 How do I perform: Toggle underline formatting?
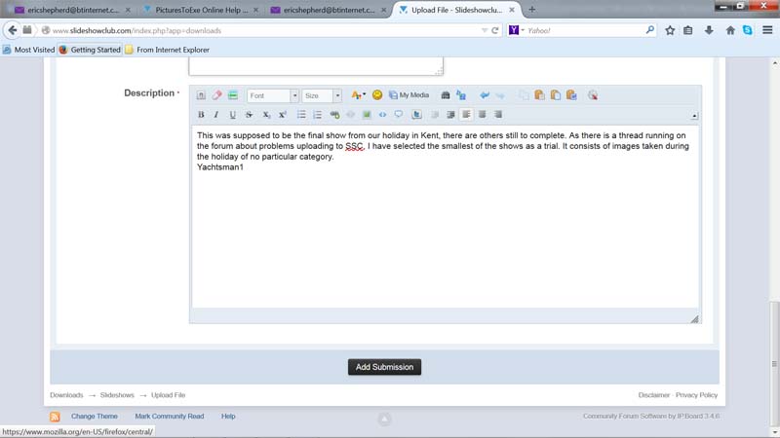click(233, 115)
